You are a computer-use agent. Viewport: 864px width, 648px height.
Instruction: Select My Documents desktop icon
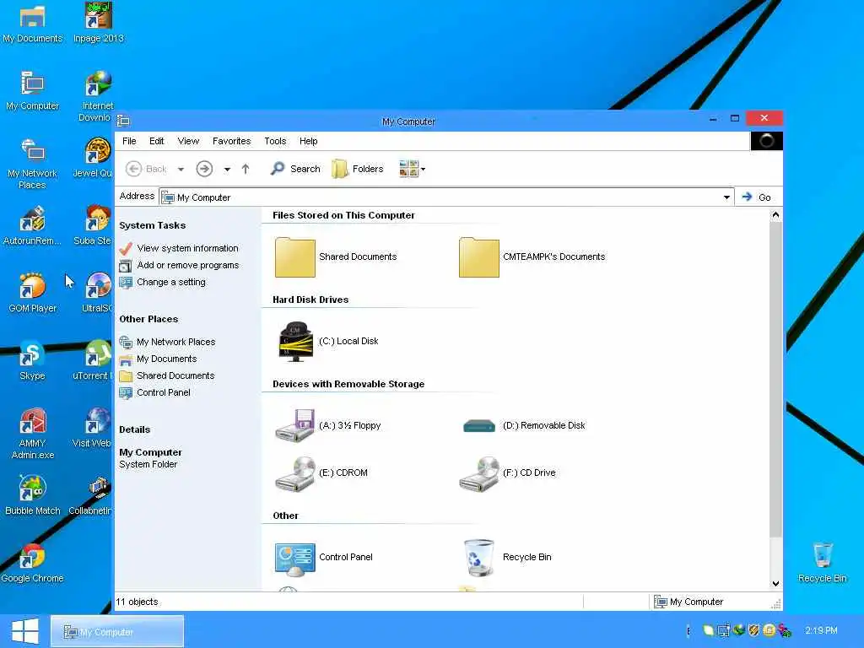click(x=32, y=24)
